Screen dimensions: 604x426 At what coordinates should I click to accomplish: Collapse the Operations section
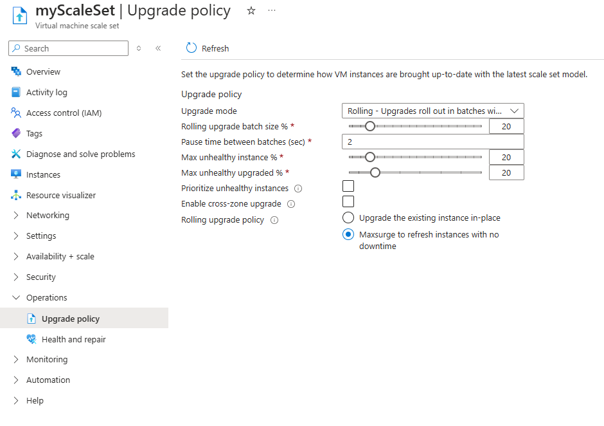[46, 297]
